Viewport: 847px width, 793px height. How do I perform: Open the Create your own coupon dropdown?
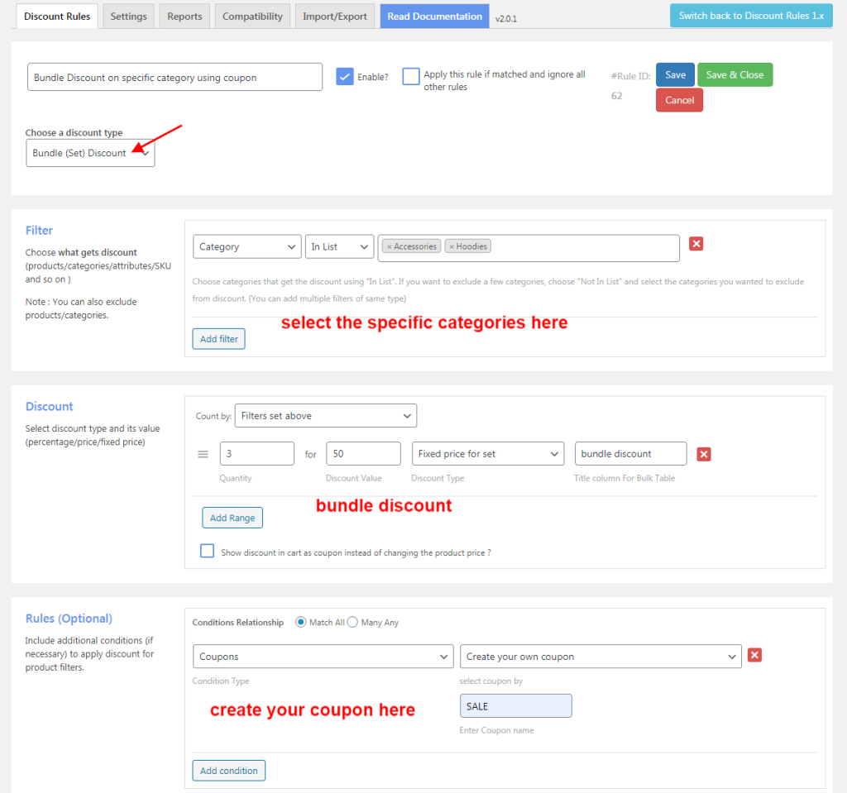(601, 656)
